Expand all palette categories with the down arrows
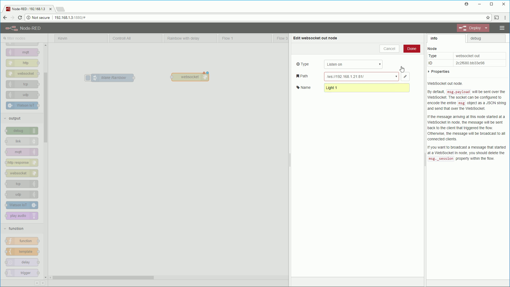This screenshot has height=287, width=510. [x=42, y=283]
